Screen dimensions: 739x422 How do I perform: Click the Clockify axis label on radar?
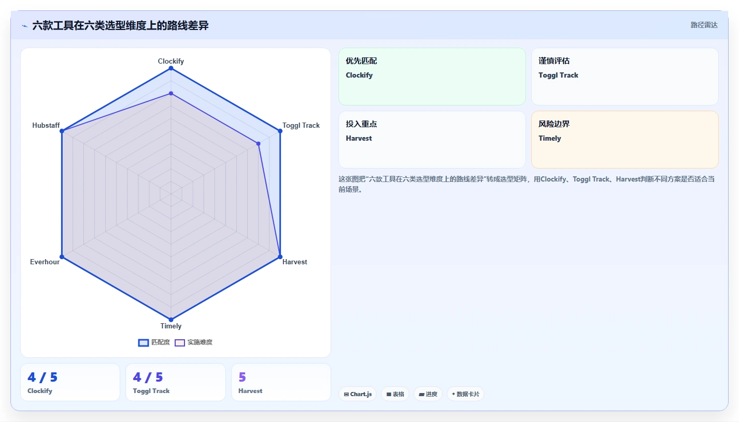(171, 61)
